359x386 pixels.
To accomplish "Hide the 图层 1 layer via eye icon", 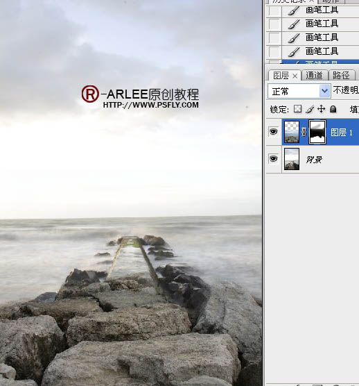I will (274, 132).
